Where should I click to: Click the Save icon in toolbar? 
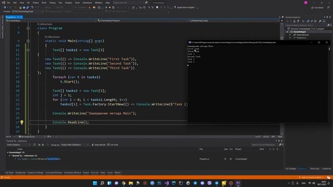[x=24, y=7]
